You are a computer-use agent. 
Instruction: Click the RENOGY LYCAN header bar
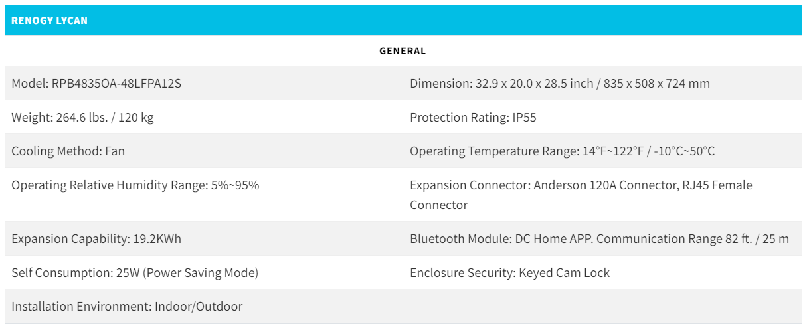click(403, 21)
